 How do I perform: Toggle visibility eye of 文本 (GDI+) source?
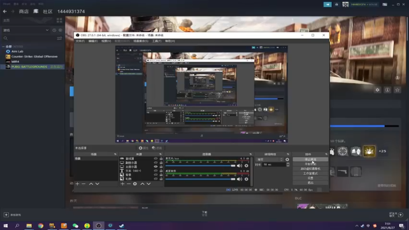coord(156,171)
